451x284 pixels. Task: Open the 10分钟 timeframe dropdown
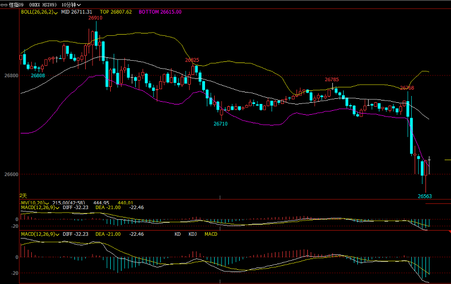pyautogui.click(x=72, y=4)
